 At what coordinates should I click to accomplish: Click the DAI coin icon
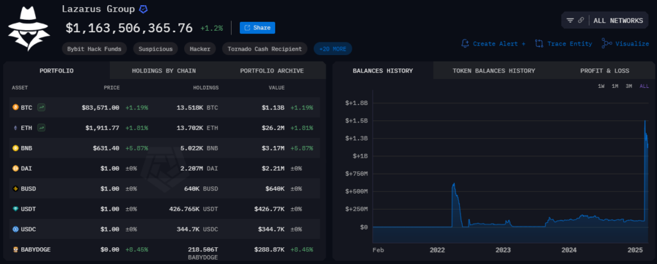point(15,168)
